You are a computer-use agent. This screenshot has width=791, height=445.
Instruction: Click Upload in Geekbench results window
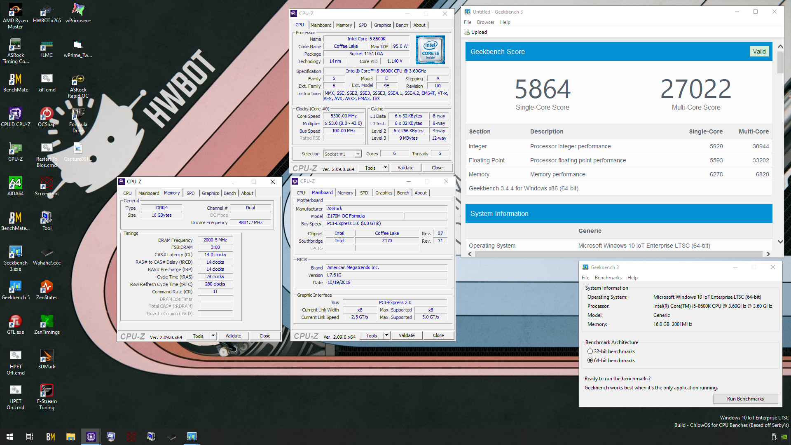click(475, 32)
